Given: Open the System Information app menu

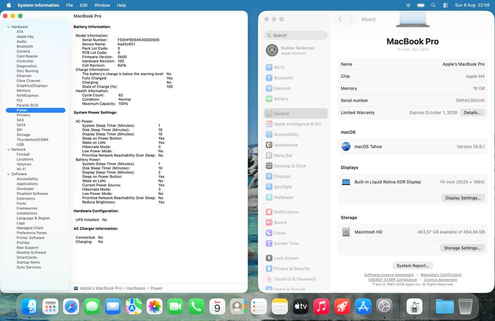Looking at the screenshot, I should pos(38,5).
